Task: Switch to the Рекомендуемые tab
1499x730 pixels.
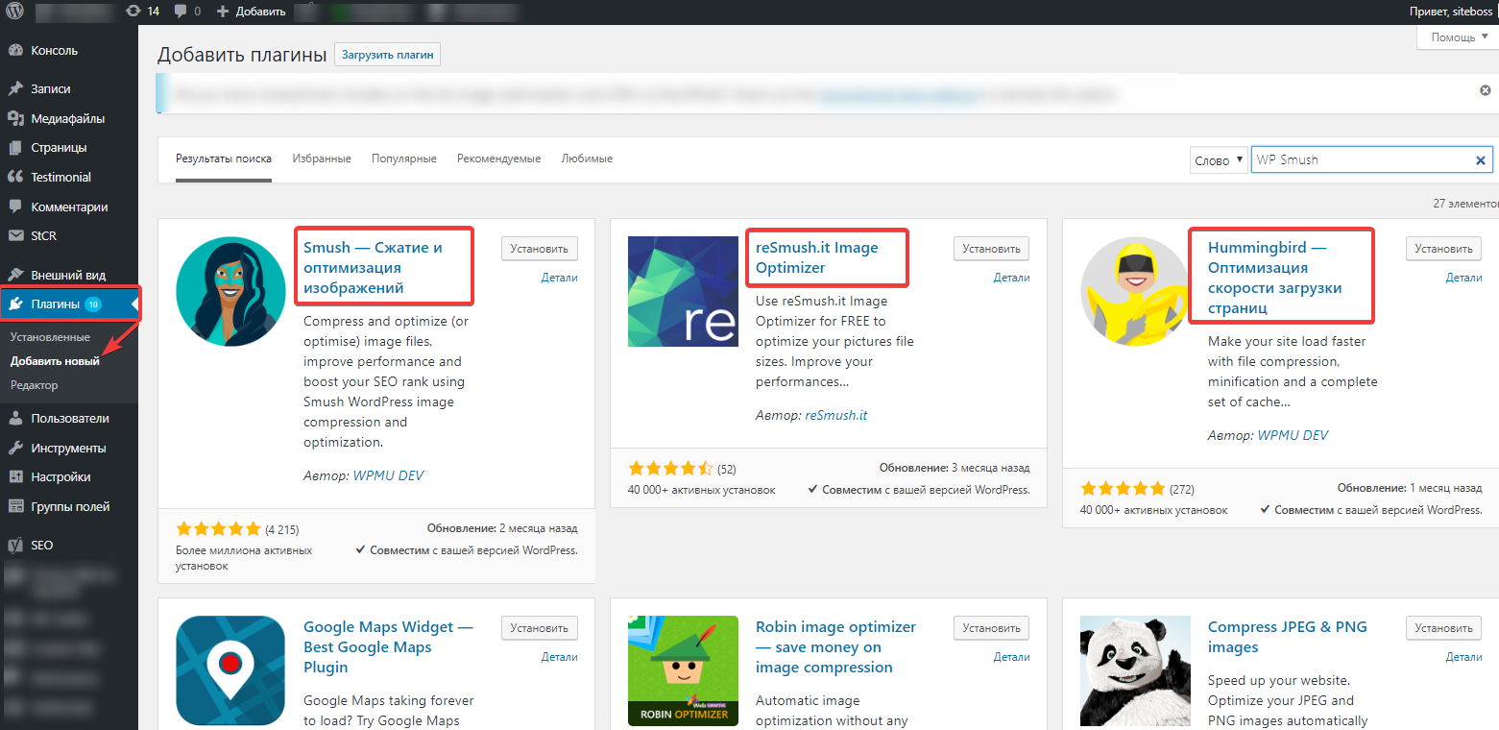Action: [499, 158]
